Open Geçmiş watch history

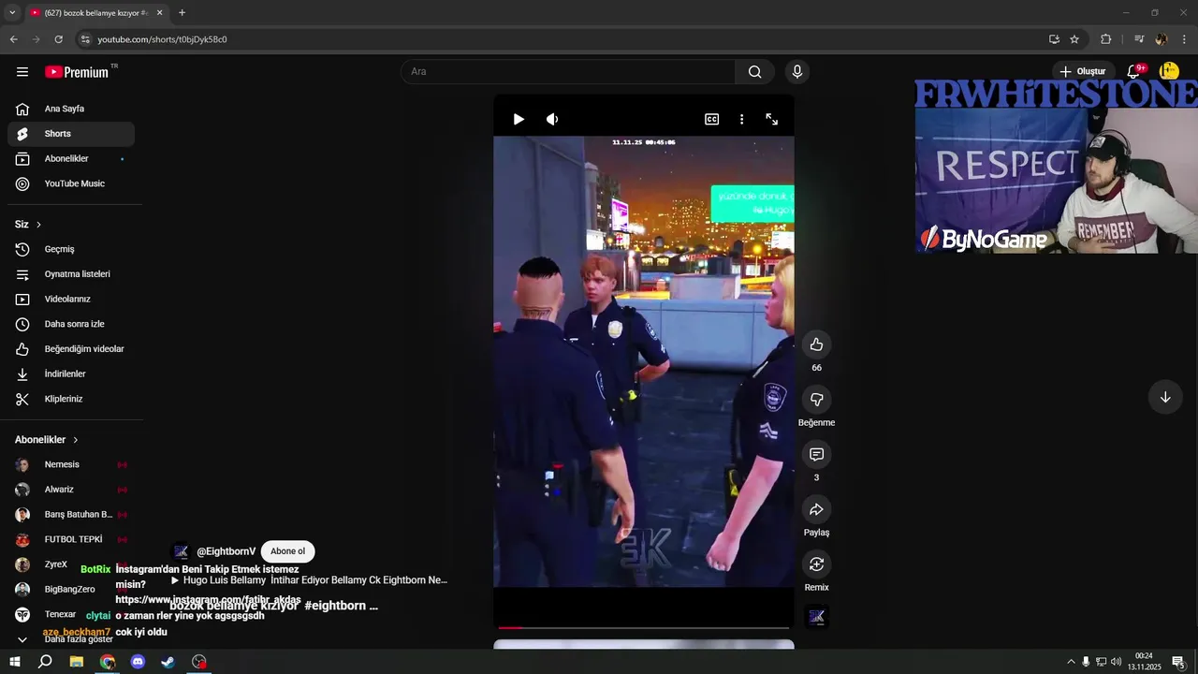(x=71, y=249)
